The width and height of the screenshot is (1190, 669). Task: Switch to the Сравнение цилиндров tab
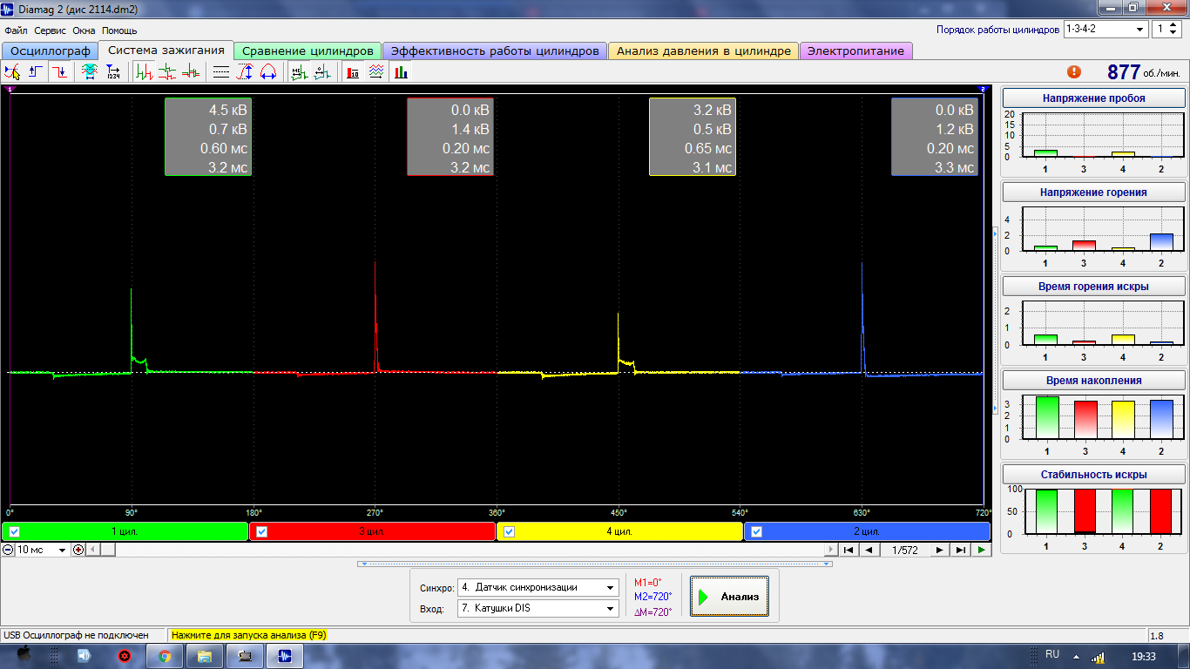point(308,51)
